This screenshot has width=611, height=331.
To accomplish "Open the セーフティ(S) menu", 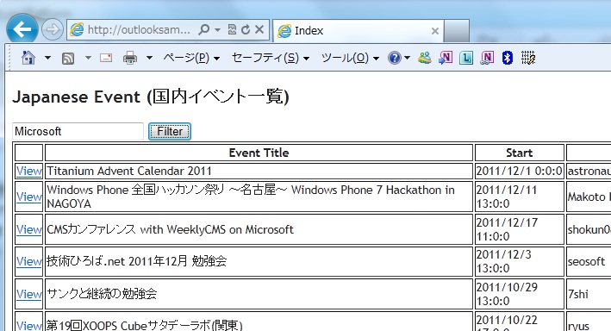I will pos(271,58).
